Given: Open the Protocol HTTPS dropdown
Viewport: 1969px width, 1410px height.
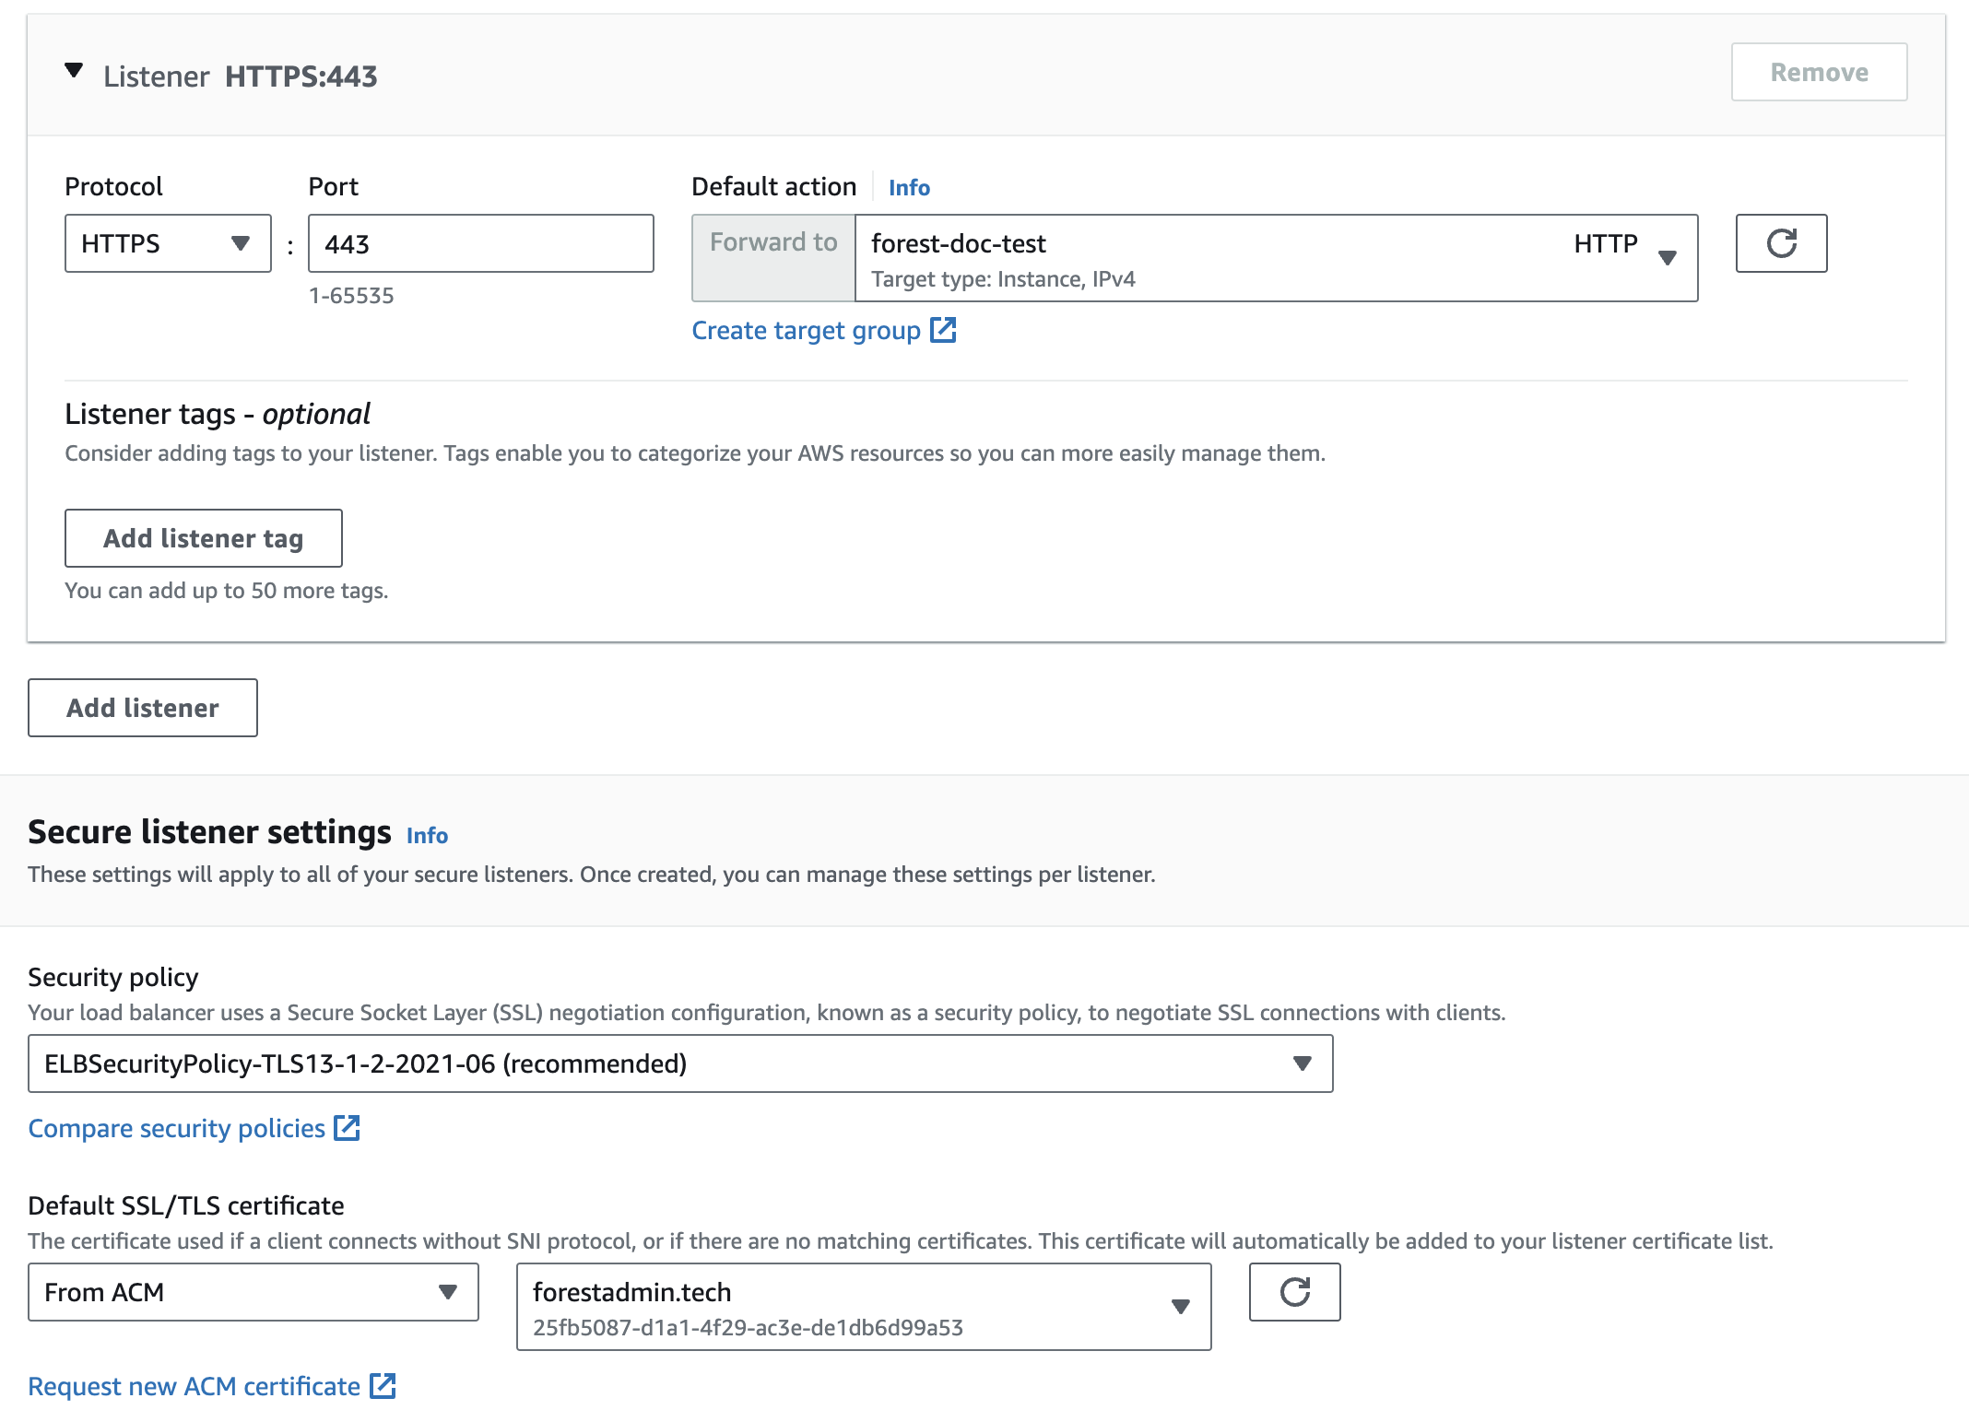Looking at the screenshot, I should 168,243.
